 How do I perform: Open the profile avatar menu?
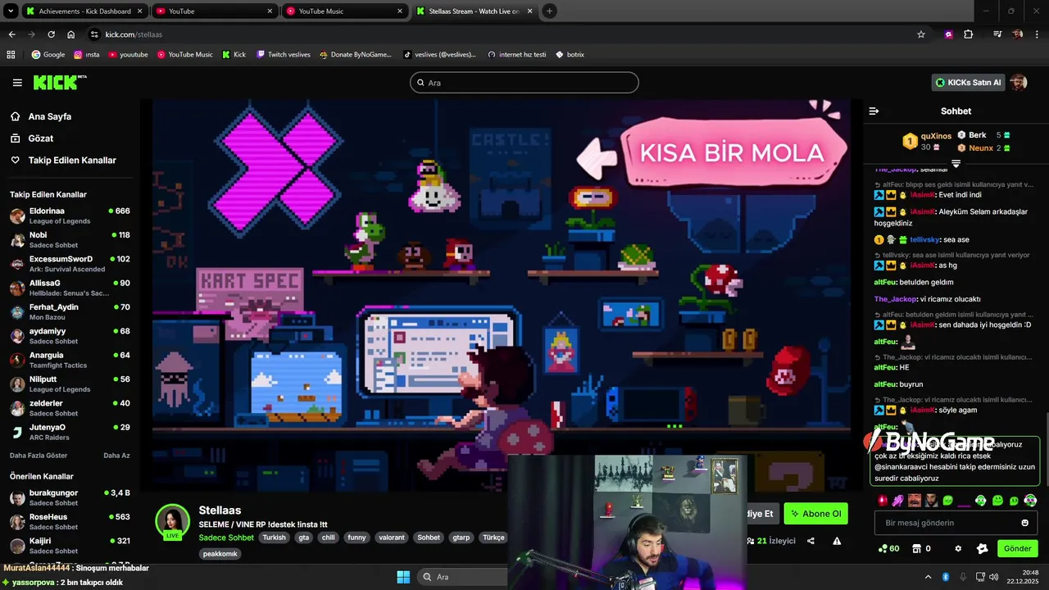pos(1018,83)
